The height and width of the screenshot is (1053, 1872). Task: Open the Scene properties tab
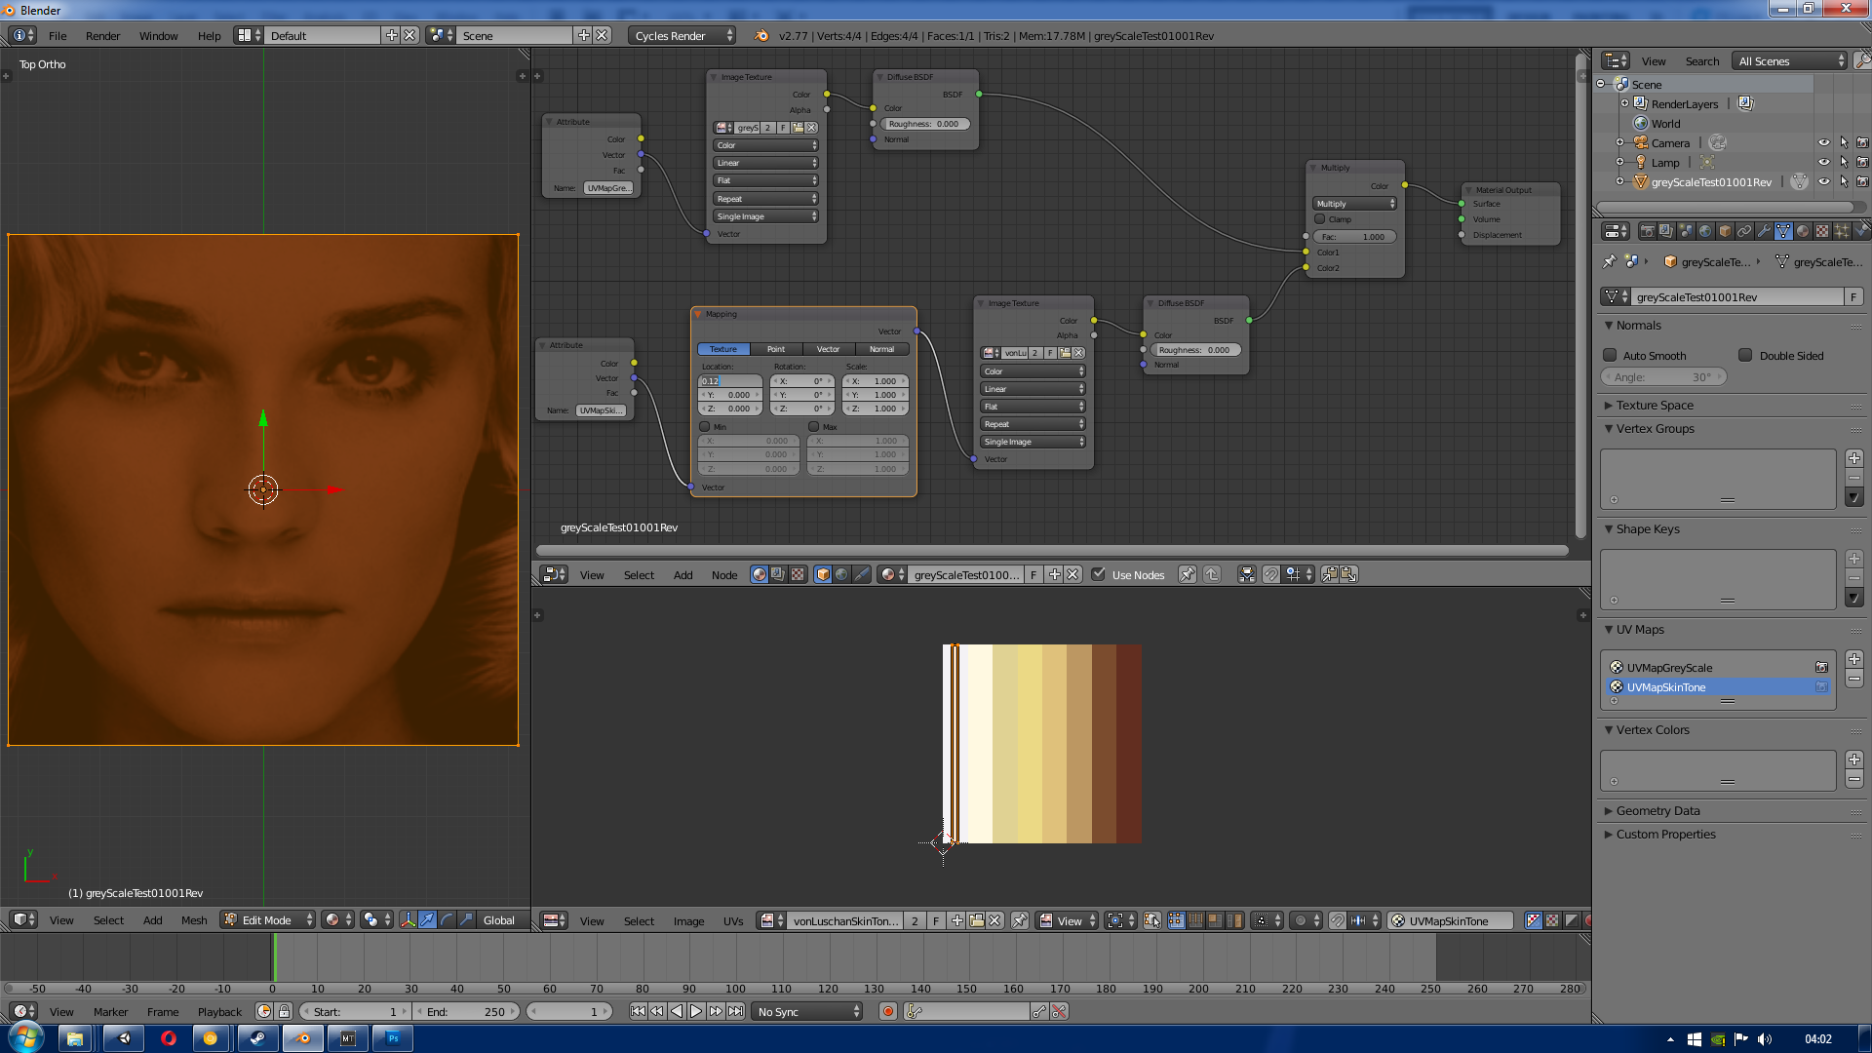click(1686, 231)
